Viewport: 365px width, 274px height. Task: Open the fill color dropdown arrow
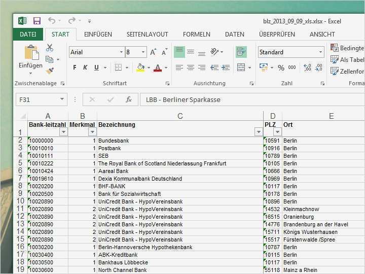click(149, 68)
